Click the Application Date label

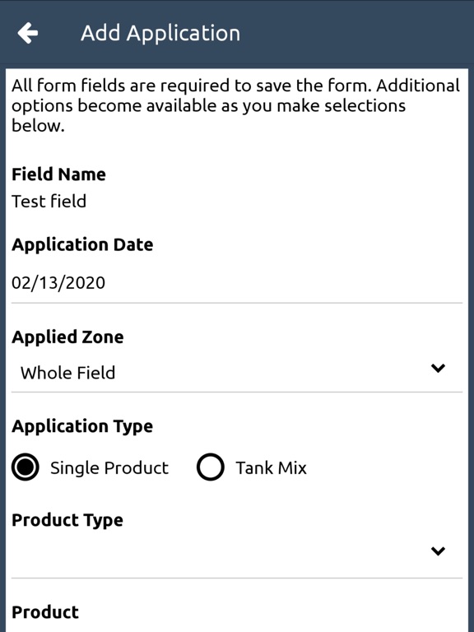coord(82,245)
